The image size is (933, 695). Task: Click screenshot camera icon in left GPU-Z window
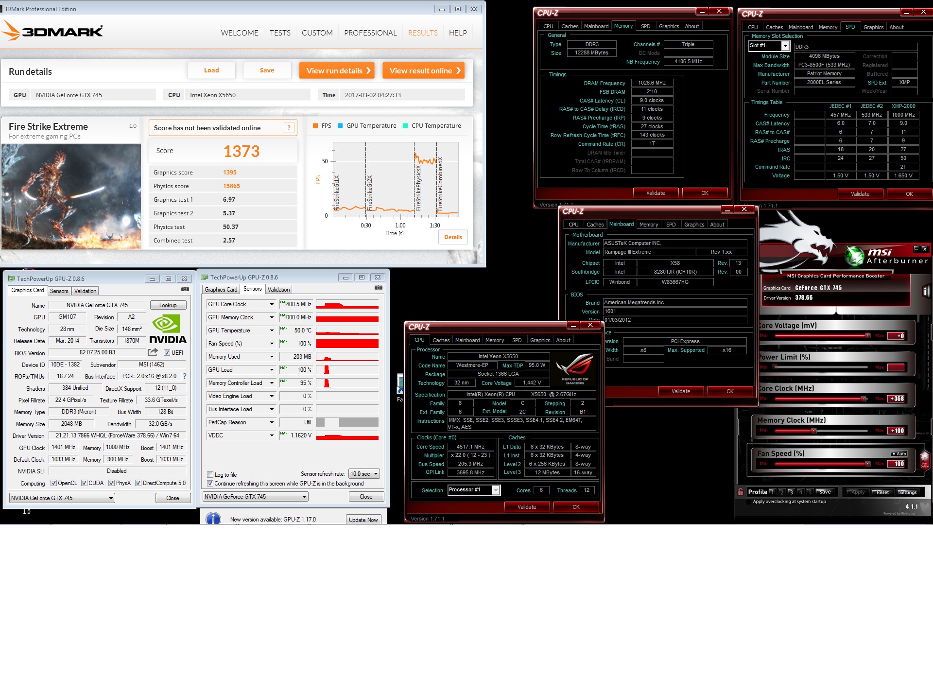click(185, 289)
